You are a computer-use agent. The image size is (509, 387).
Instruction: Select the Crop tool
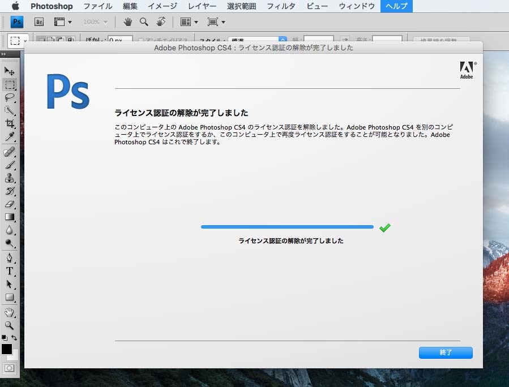[x=9, y=123]
